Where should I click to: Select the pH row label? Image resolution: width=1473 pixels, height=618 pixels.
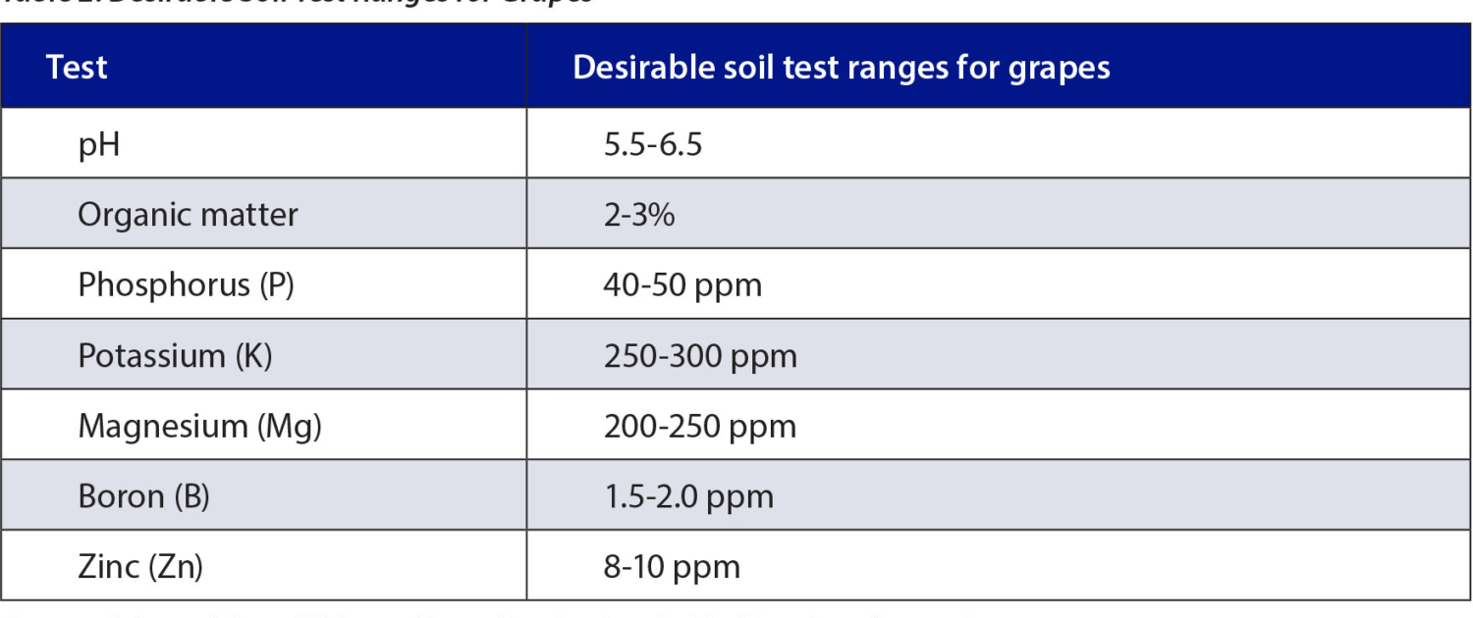coord(99,145)
